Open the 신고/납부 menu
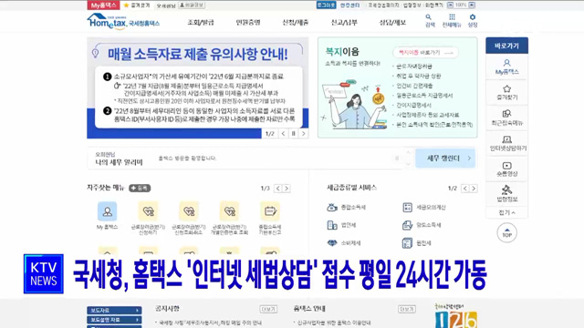Viewport: 584px width, 328px height. pos(344,22)
